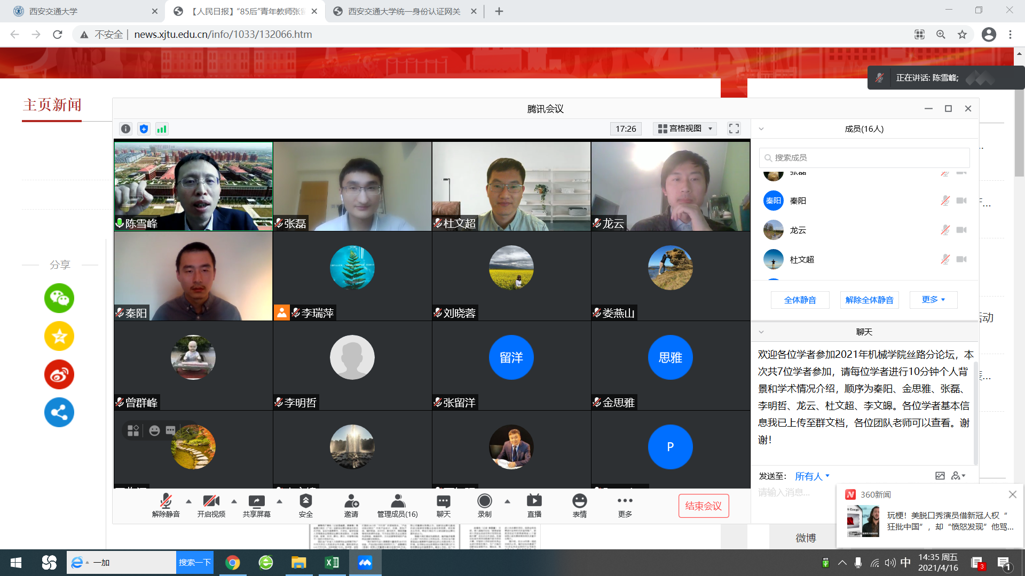
Task: Open the 宫格视图 layout dropdown
Action: tap(685, 129)
